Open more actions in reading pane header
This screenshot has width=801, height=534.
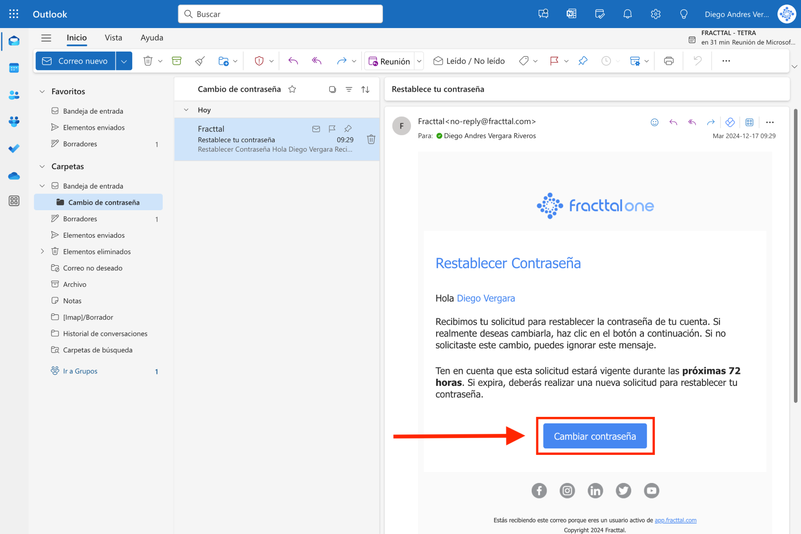(770, 122)
